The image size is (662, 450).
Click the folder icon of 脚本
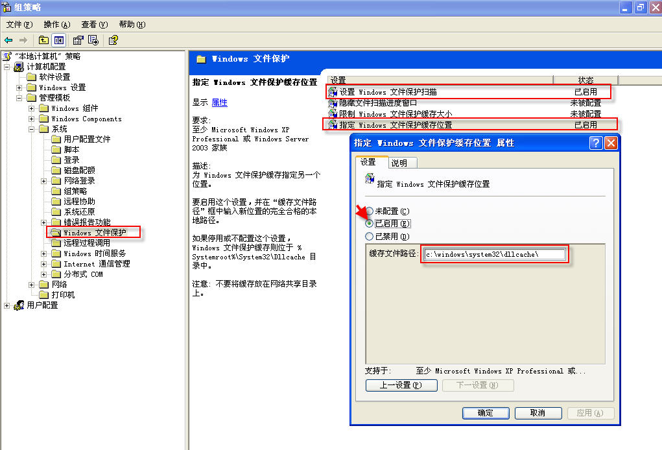click(56, 149)
